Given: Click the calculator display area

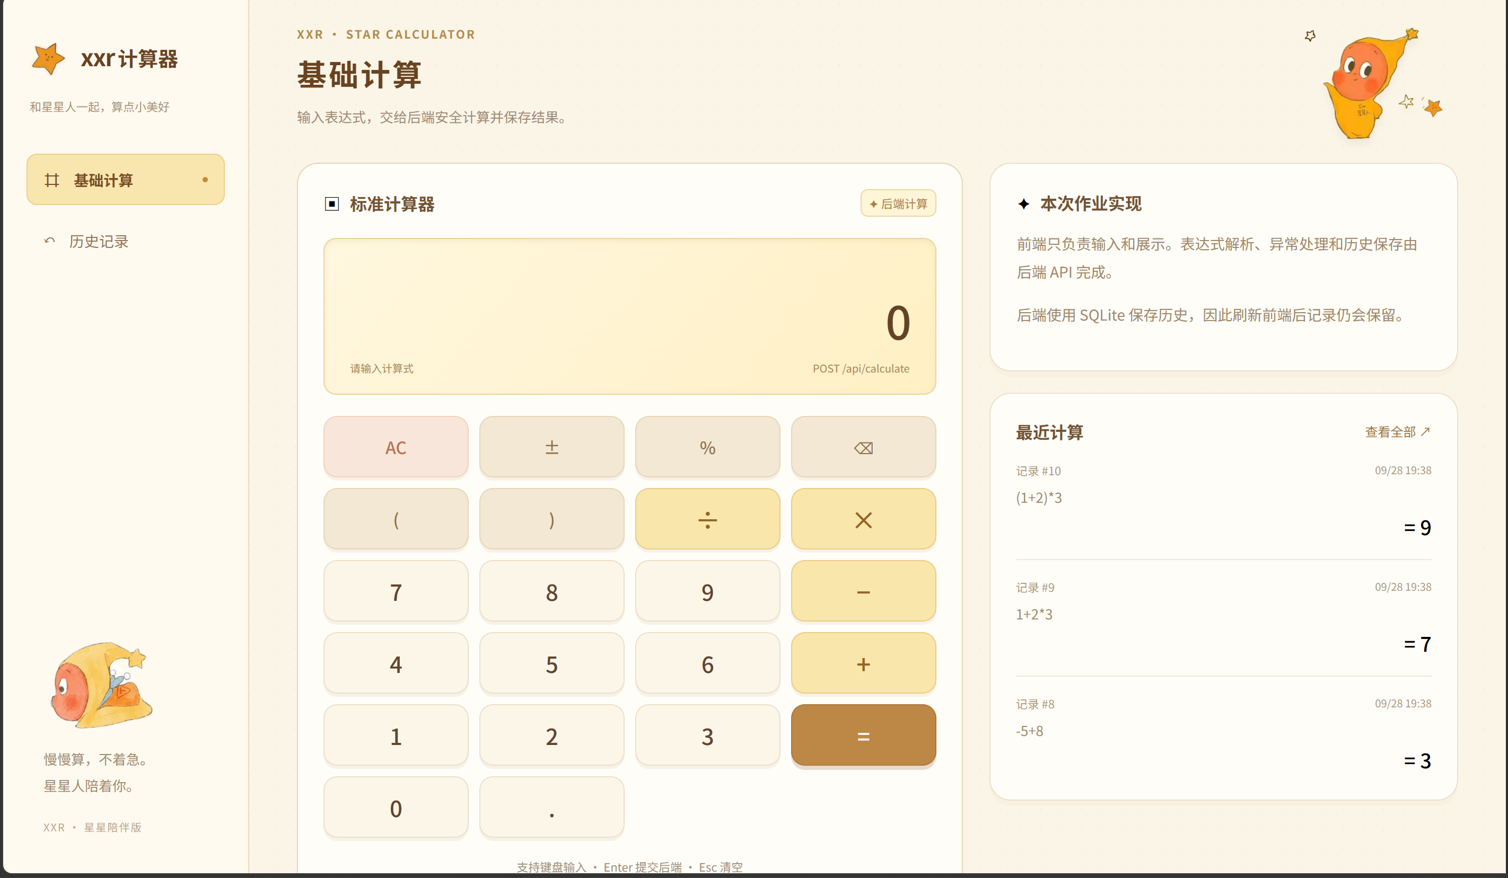Looking at the screenshot, I should [629, 316].
